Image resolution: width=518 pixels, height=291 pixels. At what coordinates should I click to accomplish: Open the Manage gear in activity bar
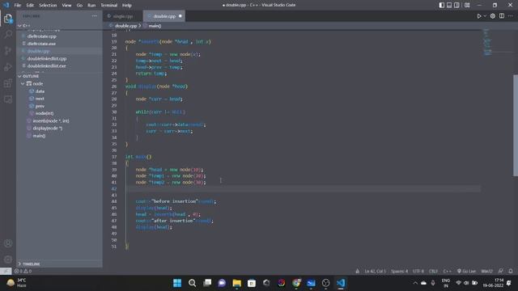point(8,259)
